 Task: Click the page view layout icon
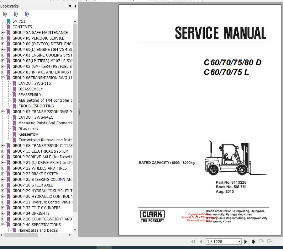tap(262, 241)
